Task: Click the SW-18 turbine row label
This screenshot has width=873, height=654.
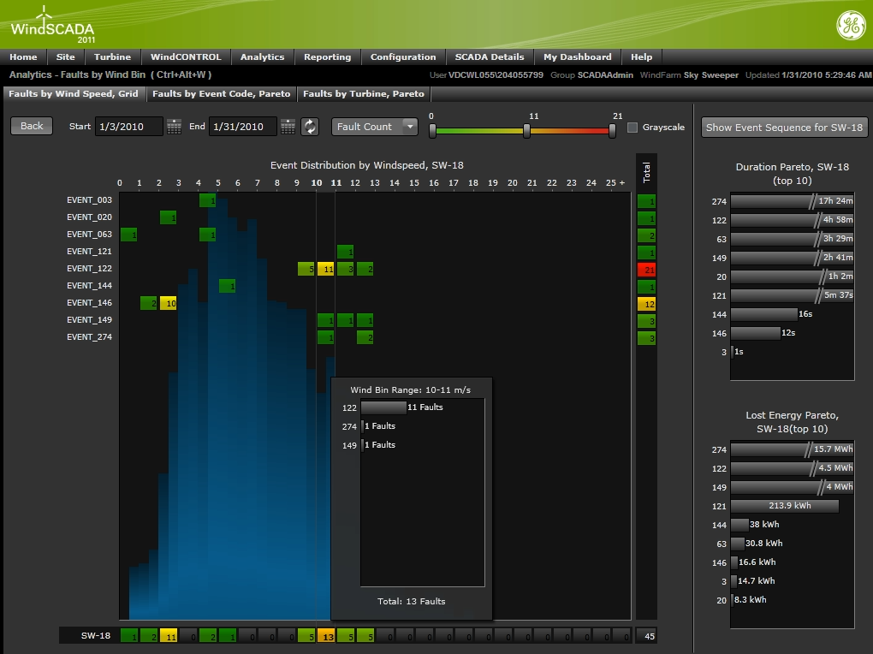Action: [x=96, y=636]
